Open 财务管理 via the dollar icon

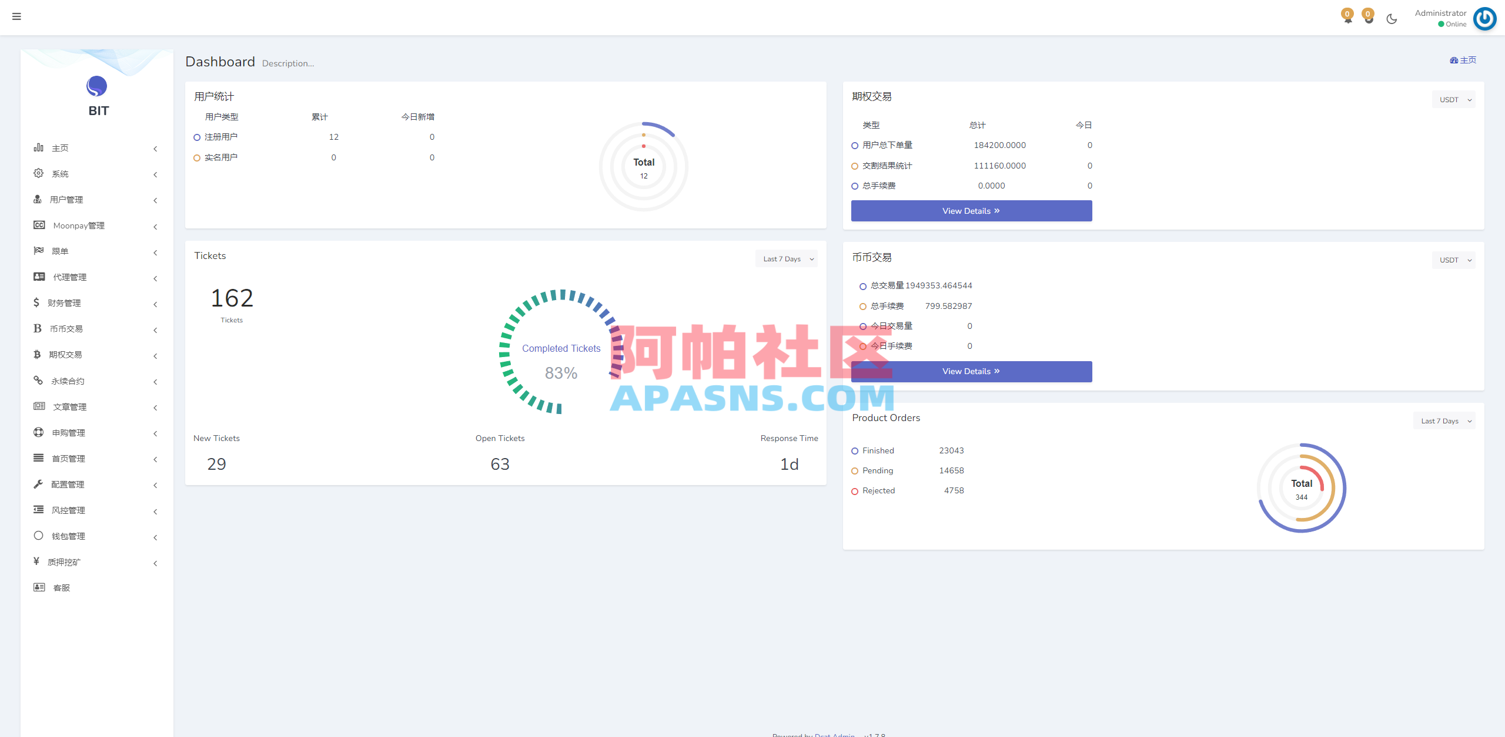[x=37, y=302]
